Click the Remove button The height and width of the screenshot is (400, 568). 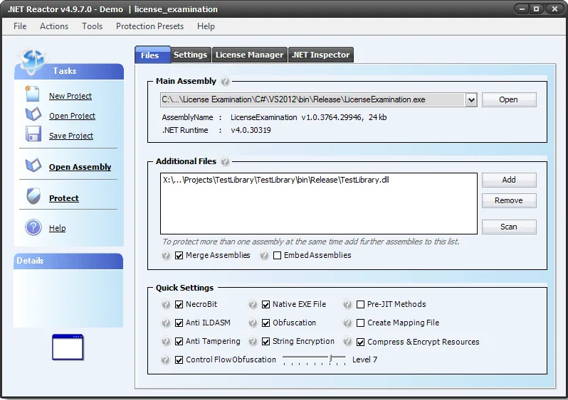pyautogui.click(x=509, y=201)
